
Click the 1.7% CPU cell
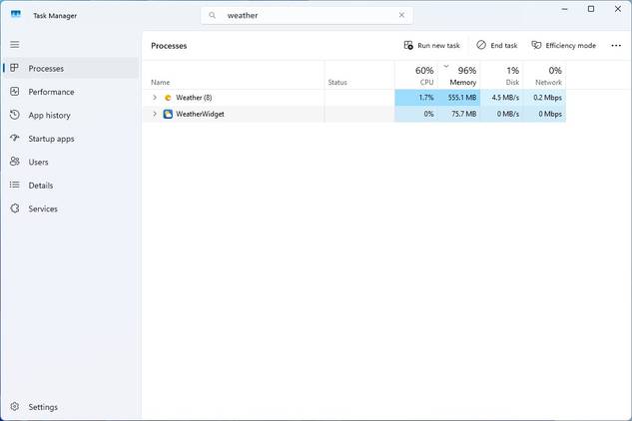pyautogui.click(x=415, y=98)
